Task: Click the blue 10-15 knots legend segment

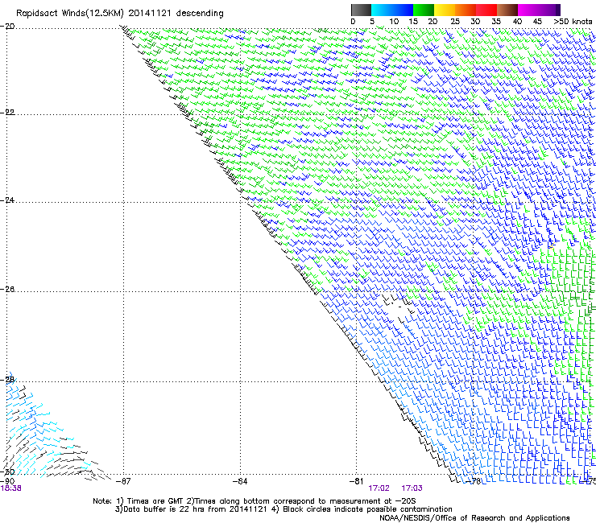Action: pyautogui.click(x=403, y=10)
